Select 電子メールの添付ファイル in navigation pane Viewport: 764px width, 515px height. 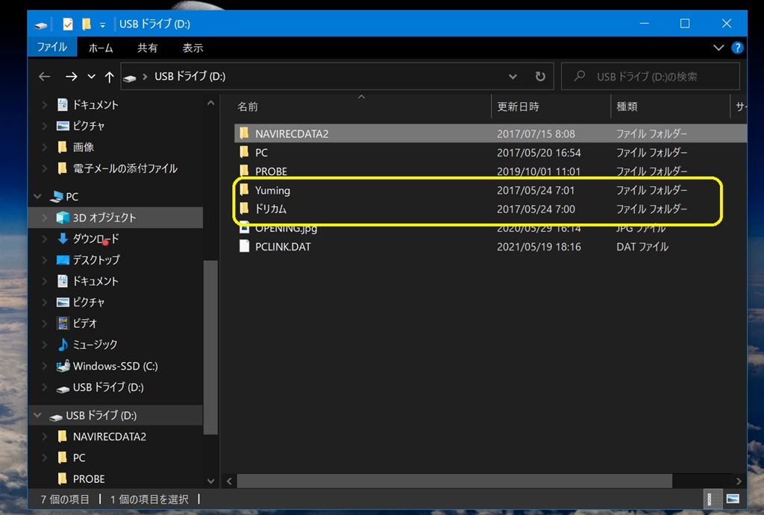point(125,168)
